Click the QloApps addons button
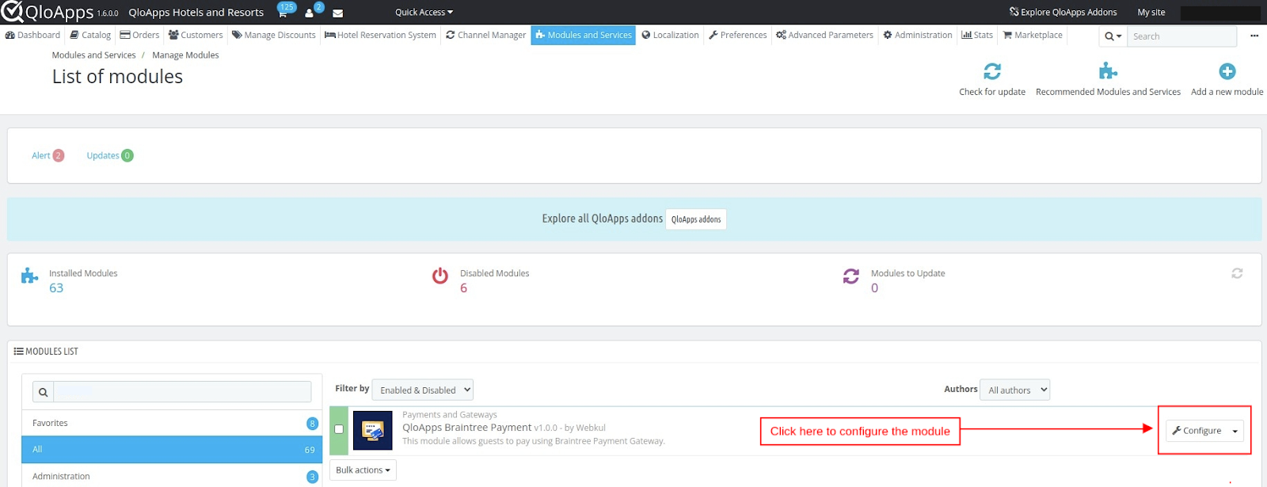1267x487 pixels. coord(696,219)
